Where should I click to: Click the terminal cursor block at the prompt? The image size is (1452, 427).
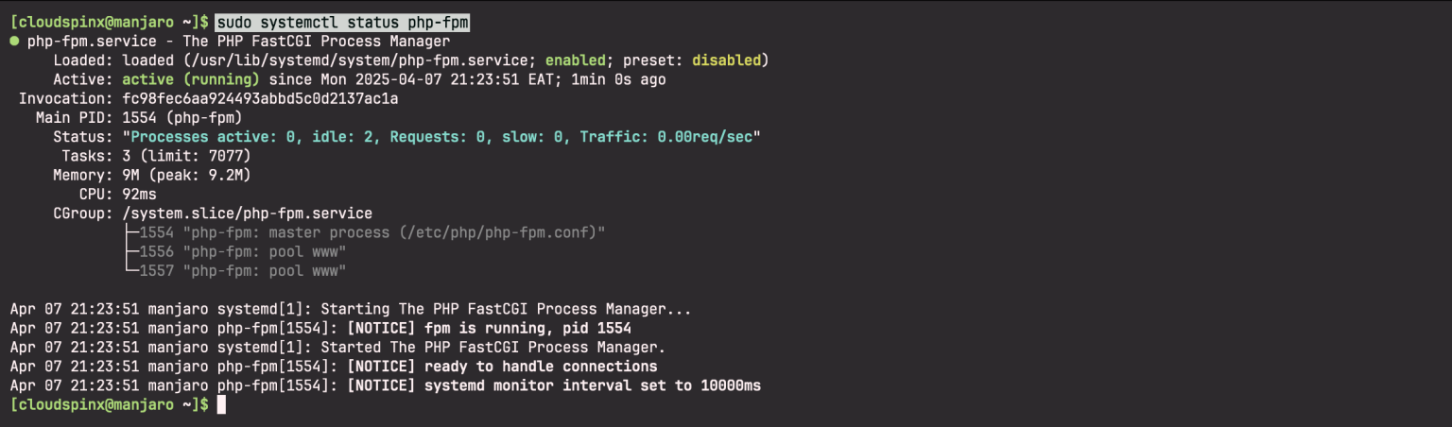[x=221, y=404]
